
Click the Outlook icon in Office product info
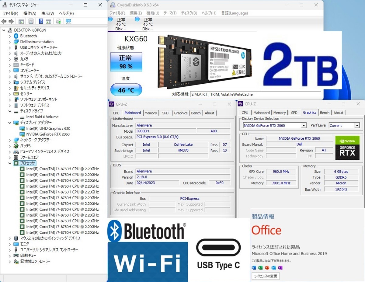[x=273, y=268]
